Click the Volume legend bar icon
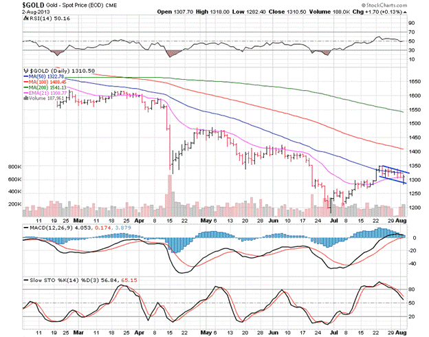The width and height of the screenshot is (429, 337). pos(26,98)
